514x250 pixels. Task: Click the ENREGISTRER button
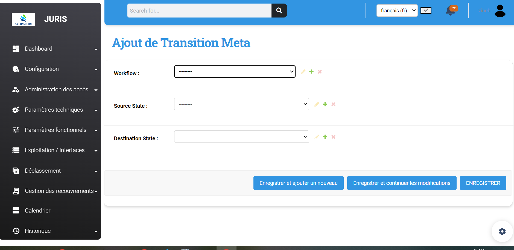483,183
